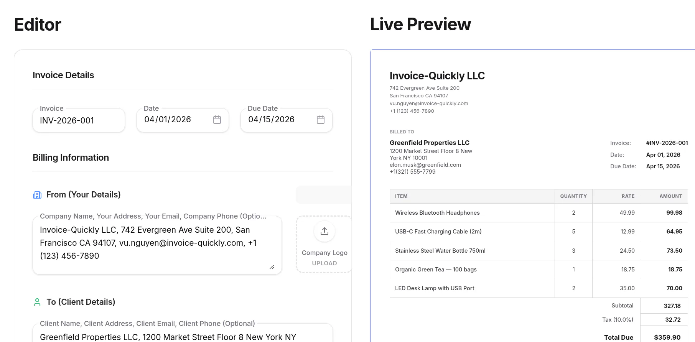The image size is (695, 342).
Task: Click the Stainless Steel Water Bottle 750ml item
Action: coord(440,251)
